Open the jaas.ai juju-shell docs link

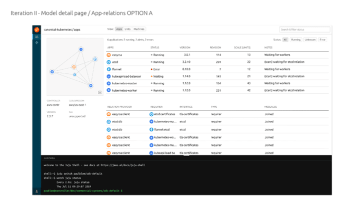123,165
